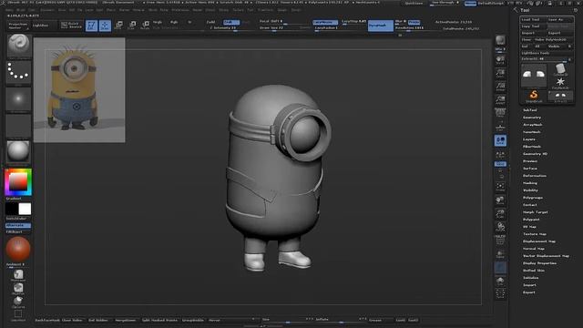Open the Texture menu
The width and height of the screenshot is (583, 328).
238,10
